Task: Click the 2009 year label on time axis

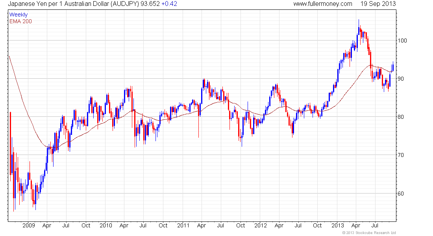Action: point(29,225)
